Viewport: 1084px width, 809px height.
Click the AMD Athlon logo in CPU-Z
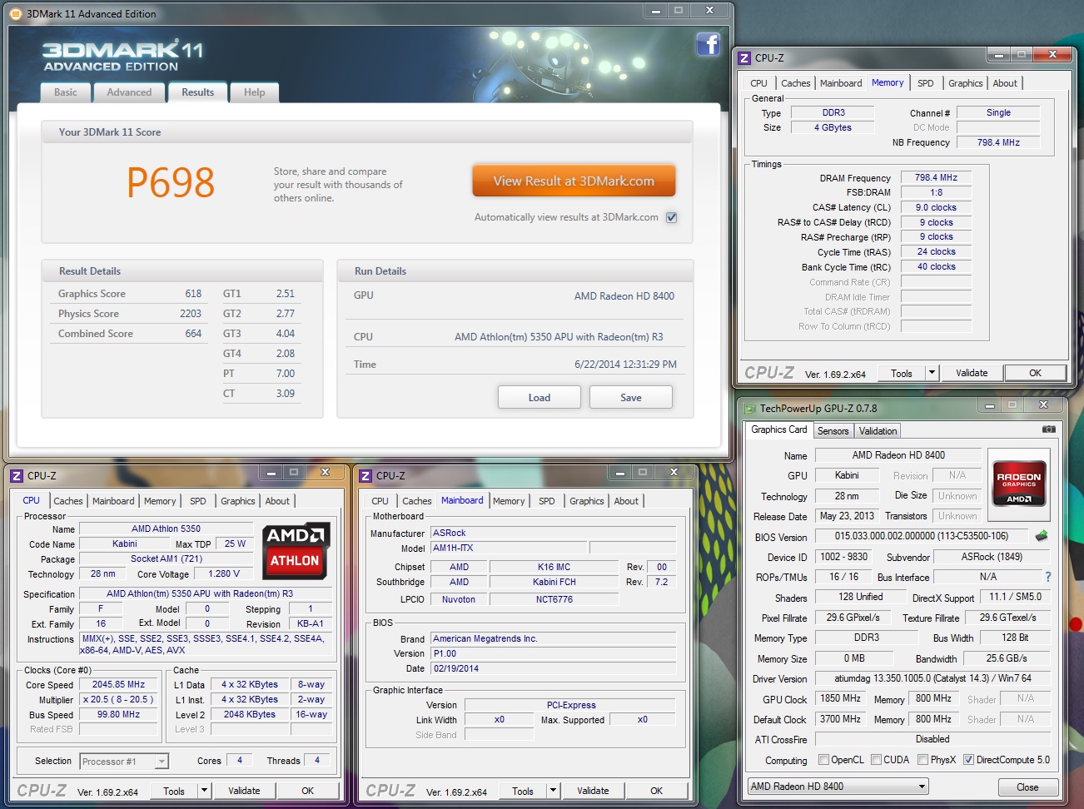tap(296, 550)
